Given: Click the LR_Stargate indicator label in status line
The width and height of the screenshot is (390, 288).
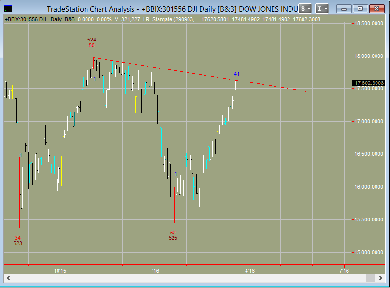Looking at the screenshot, I should 171,19.
